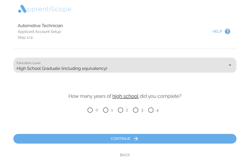Click the Applicant Account Setup subtitle
Screen dimensions: 252x161
pos(39,32)
